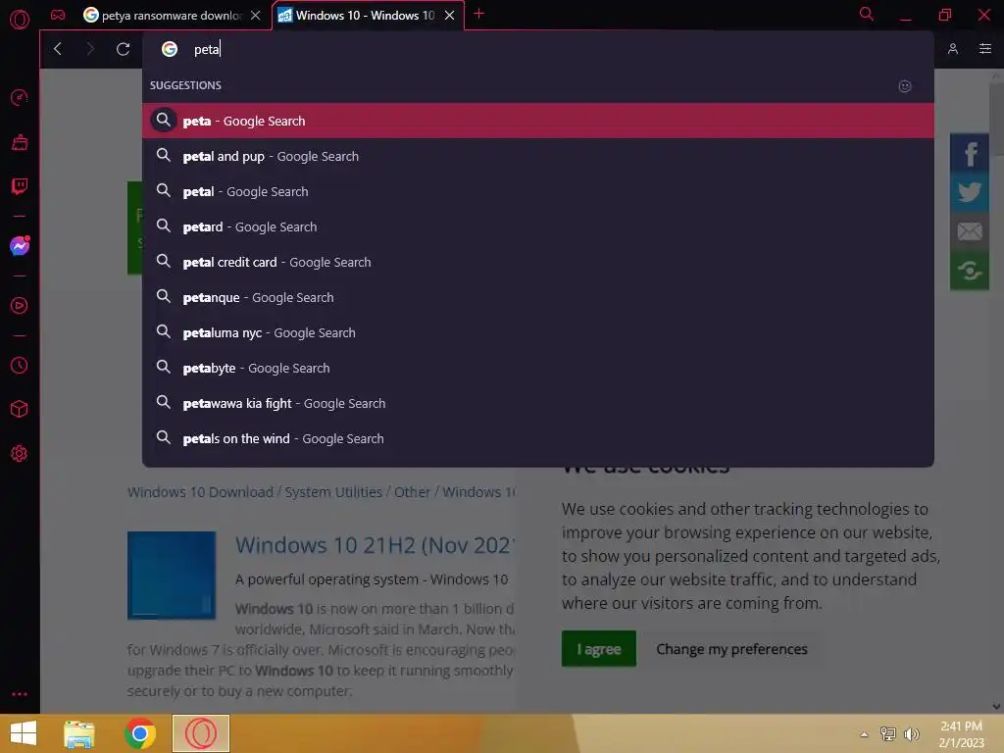Select 'petal and pup' suggestion
This screenshot has width=1004, height=753.
(x=538, y=156)
